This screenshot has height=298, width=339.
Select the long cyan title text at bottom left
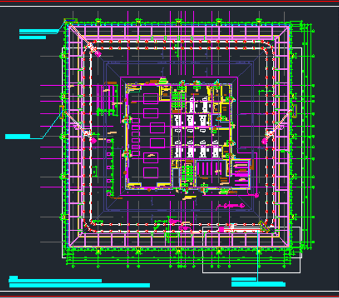[79, 285]
